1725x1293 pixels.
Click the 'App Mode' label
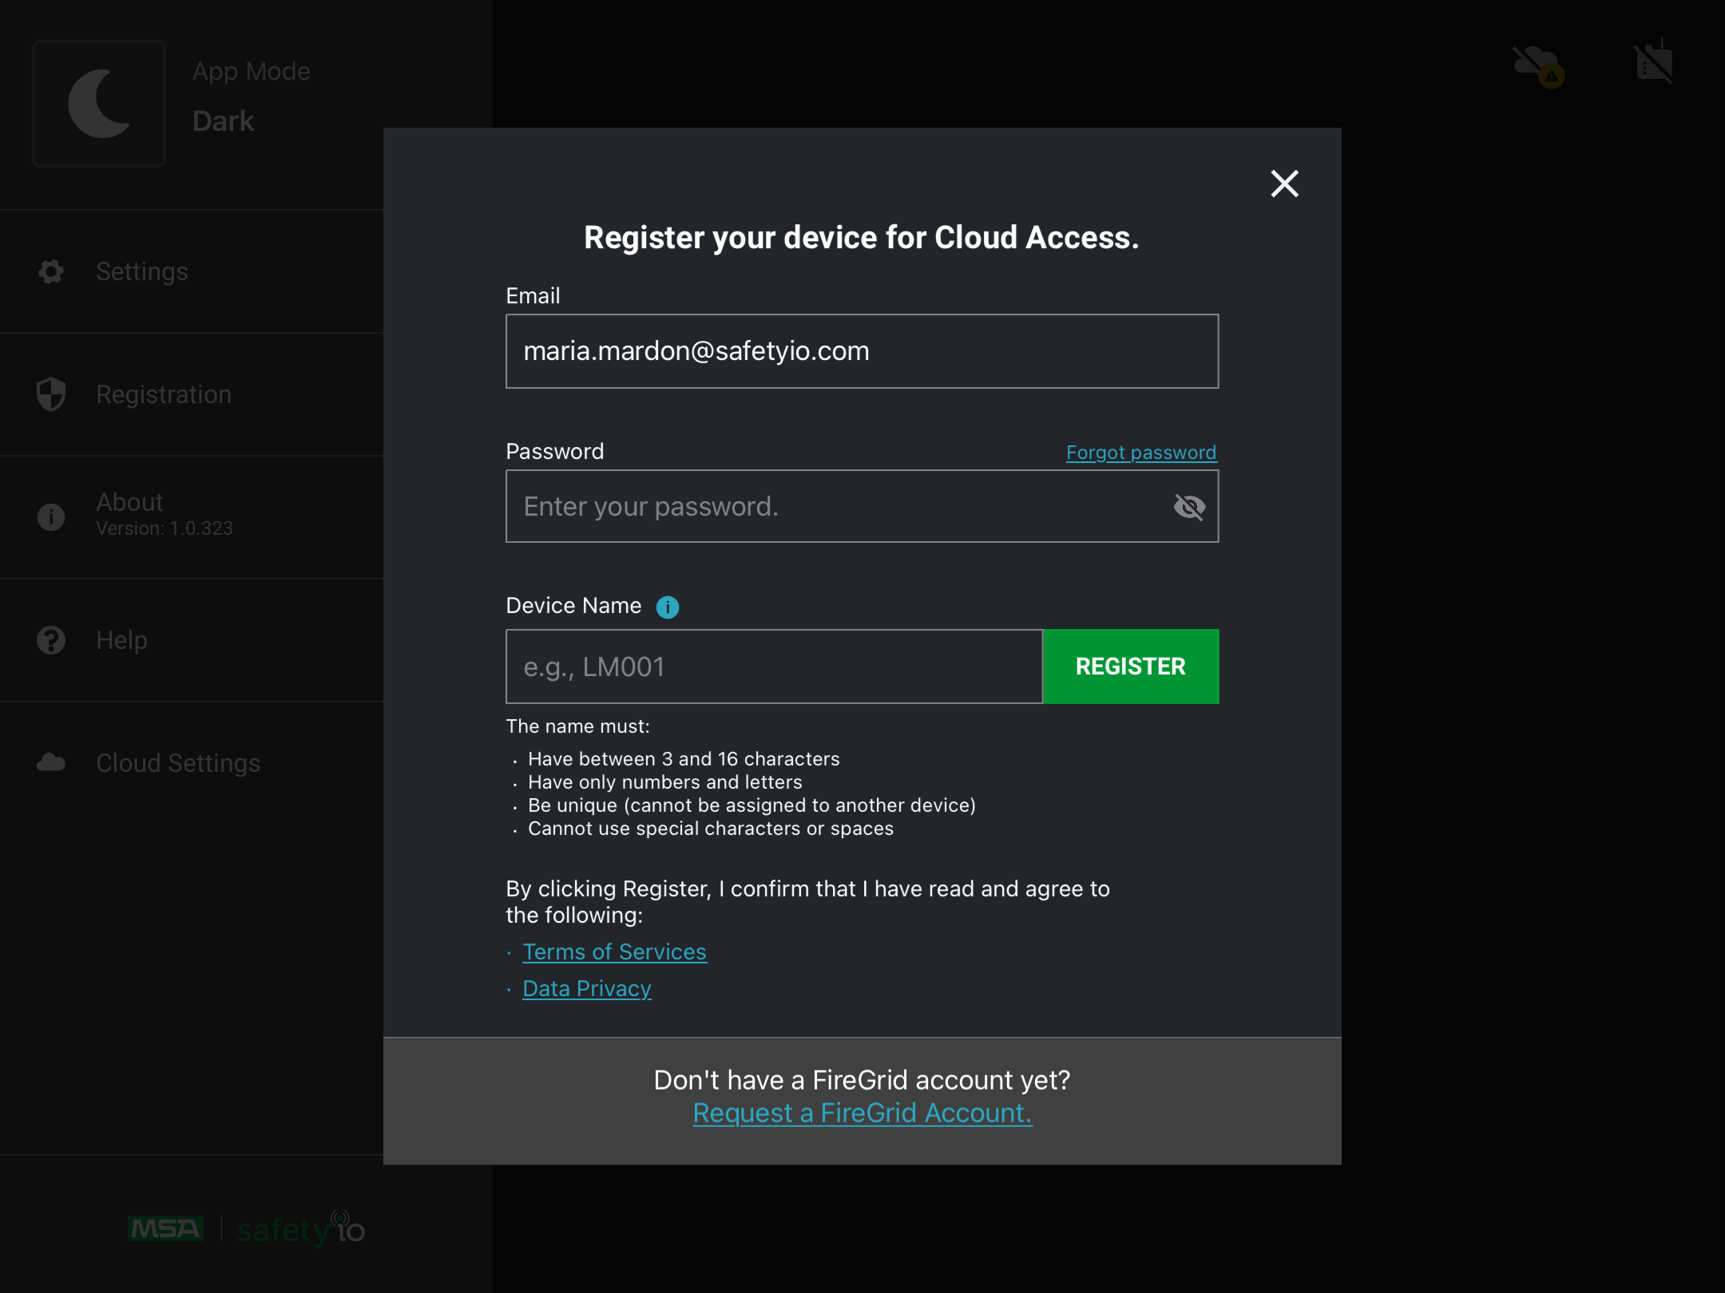[252, 72]
